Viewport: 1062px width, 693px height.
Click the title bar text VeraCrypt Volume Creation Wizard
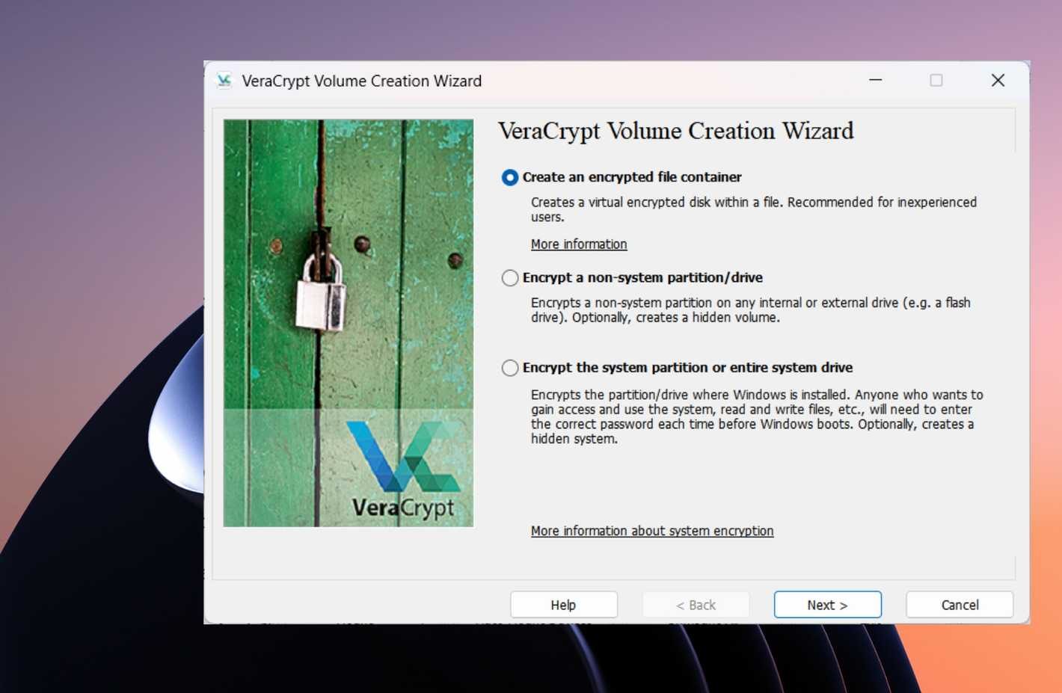click(362, 81)
